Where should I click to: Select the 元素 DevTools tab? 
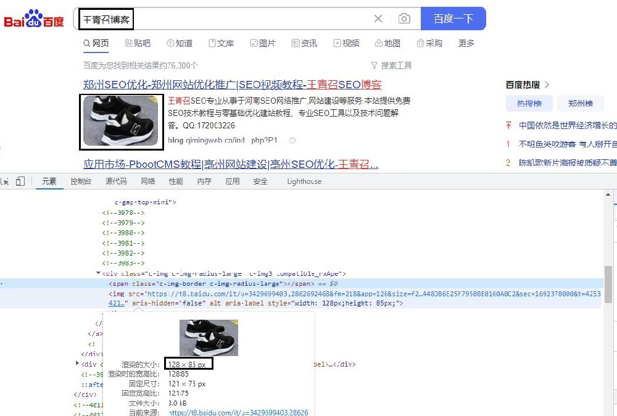point(49,181)
